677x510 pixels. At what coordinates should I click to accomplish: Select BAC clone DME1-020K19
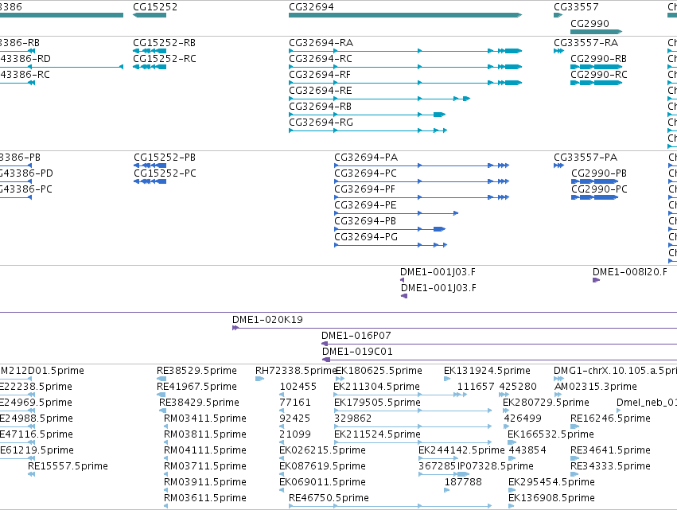click(x=267, y=320)
